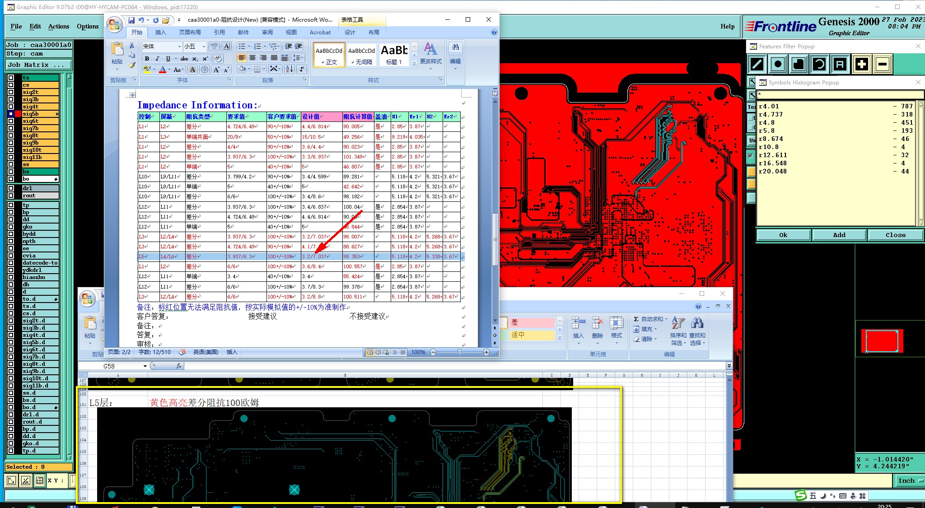Toggle display checkbox for sig2t layer
925x508 pixels.
click(11, 92)
